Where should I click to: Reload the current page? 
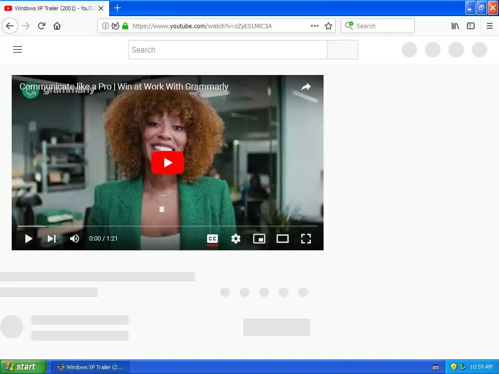pyautogui.click(x=41, y=26)
